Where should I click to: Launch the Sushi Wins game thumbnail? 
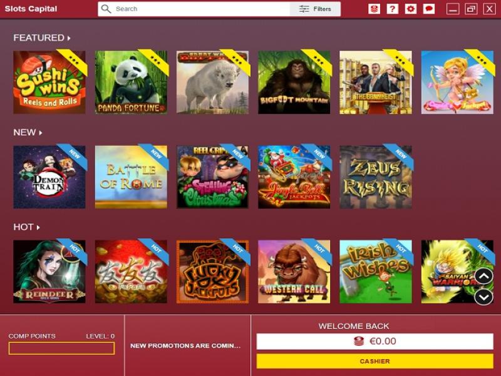[x=49, y=82]
